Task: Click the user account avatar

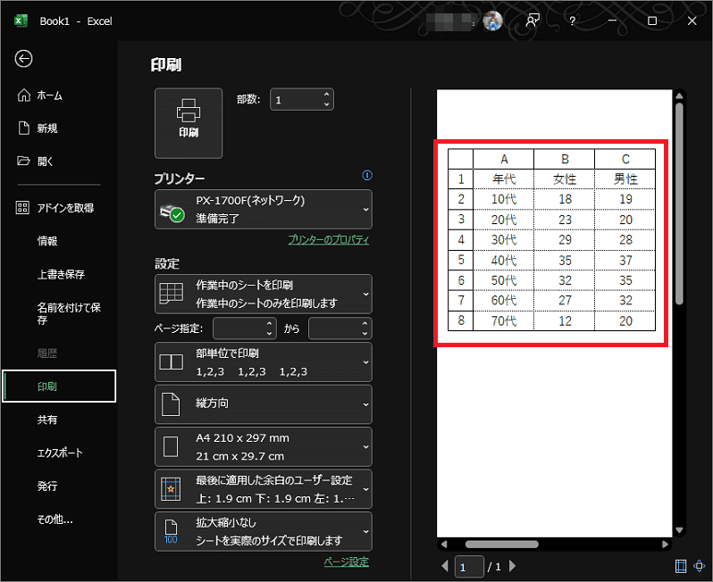Action: coord(492,21)
